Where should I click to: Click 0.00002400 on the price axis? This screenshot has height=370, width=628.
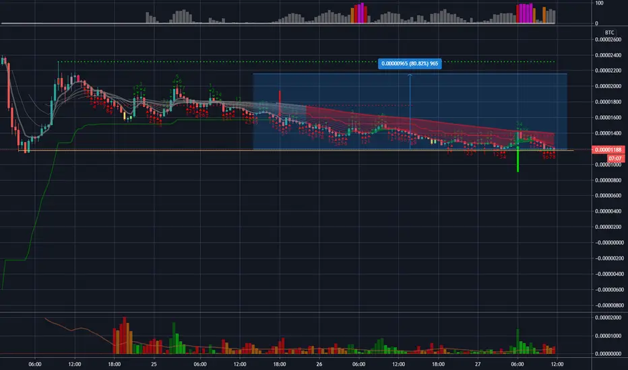point(608,55)
